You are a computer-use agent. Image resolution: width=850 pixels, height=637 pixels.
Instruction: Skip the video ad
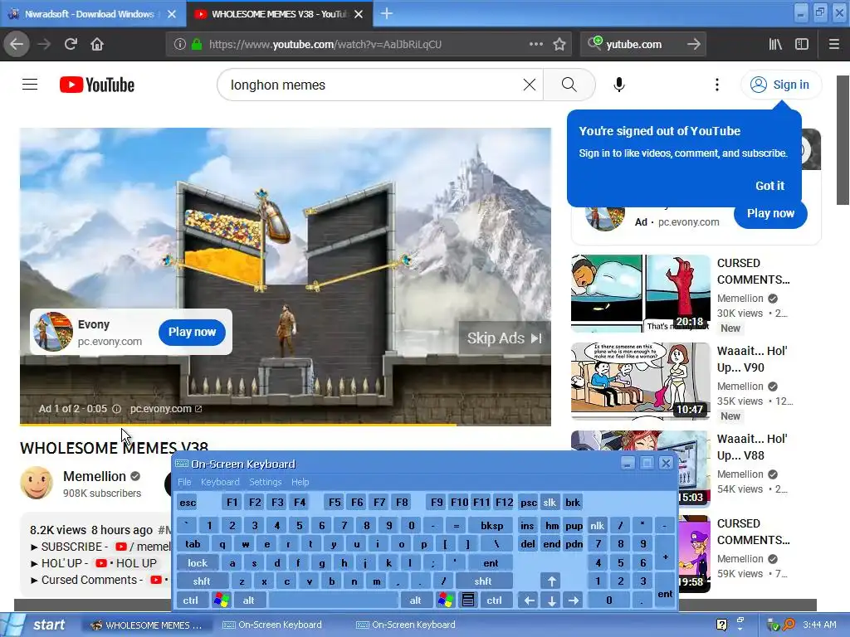[x=504, y=338]
